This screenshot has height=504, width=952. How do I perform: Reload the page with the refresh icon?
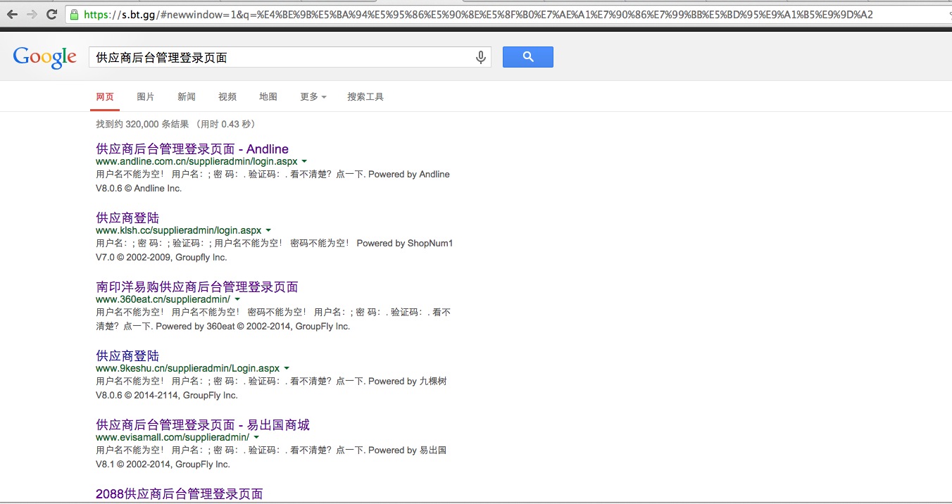[51, 14]
